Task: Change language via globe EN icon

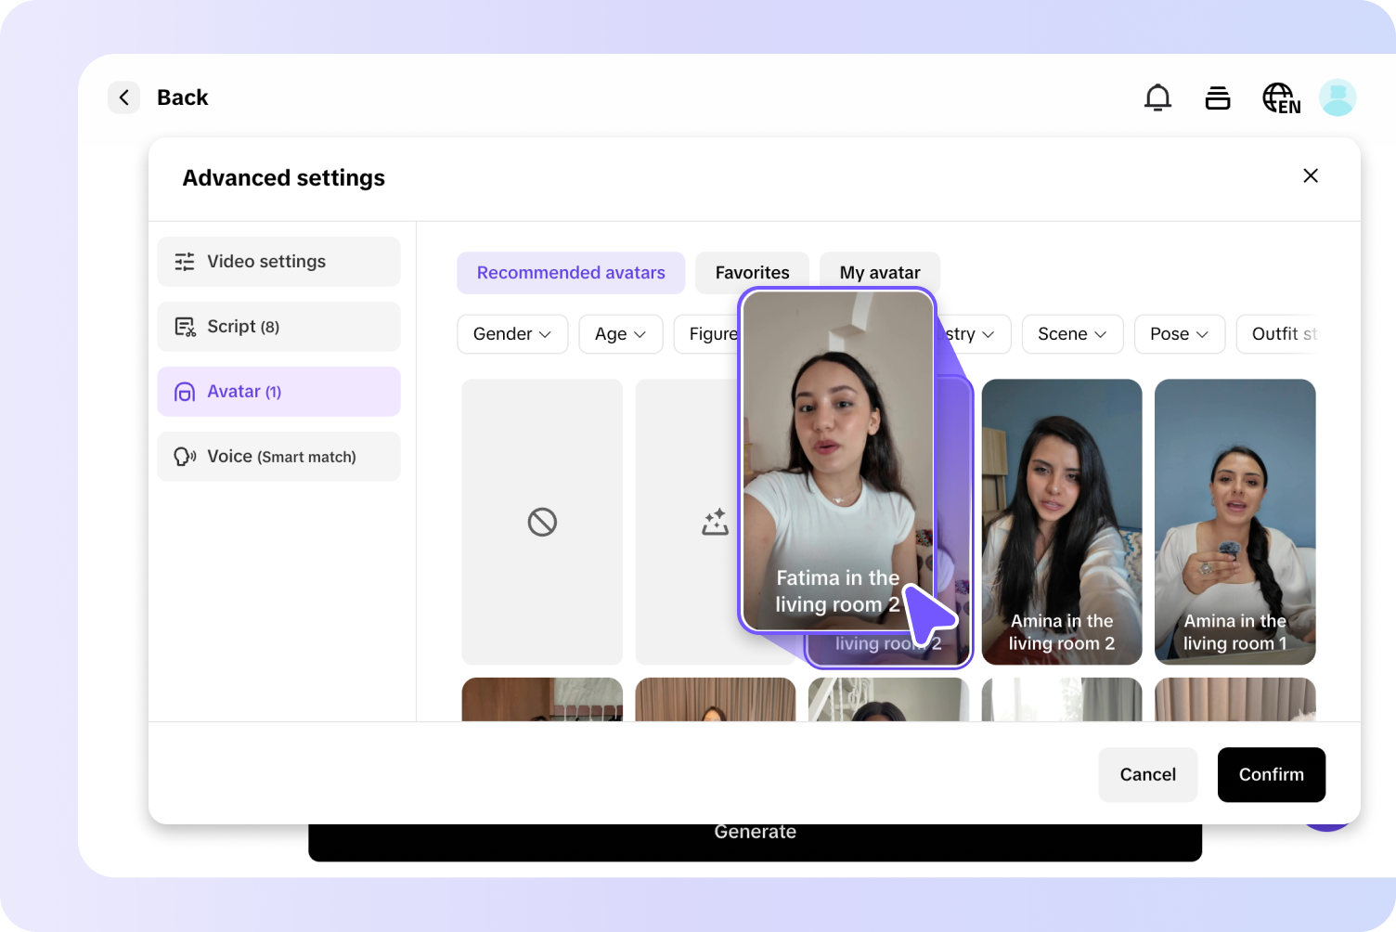Action: tap(1281, 97)
